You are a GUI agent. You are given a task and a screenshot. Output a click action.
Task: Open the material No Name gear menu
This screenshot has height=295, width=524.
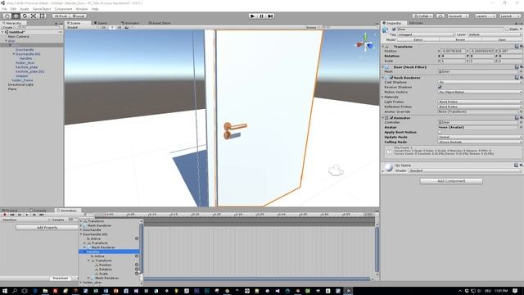tap(521, 166)
